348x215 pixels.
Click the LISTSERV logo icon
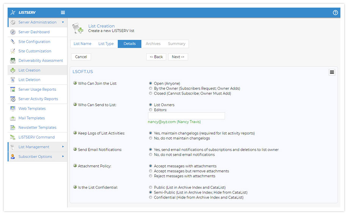coord(13,13)
